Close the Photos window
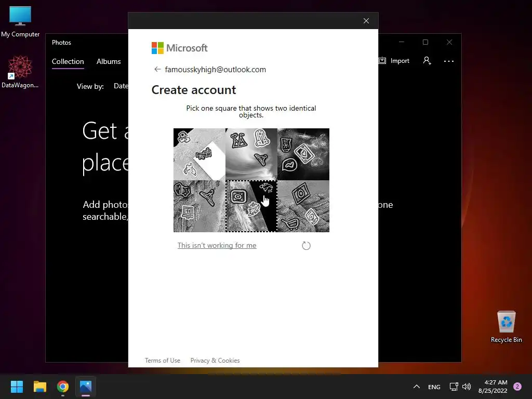The height and width of the screenshot is (399, 532). (x=449, y=42)
